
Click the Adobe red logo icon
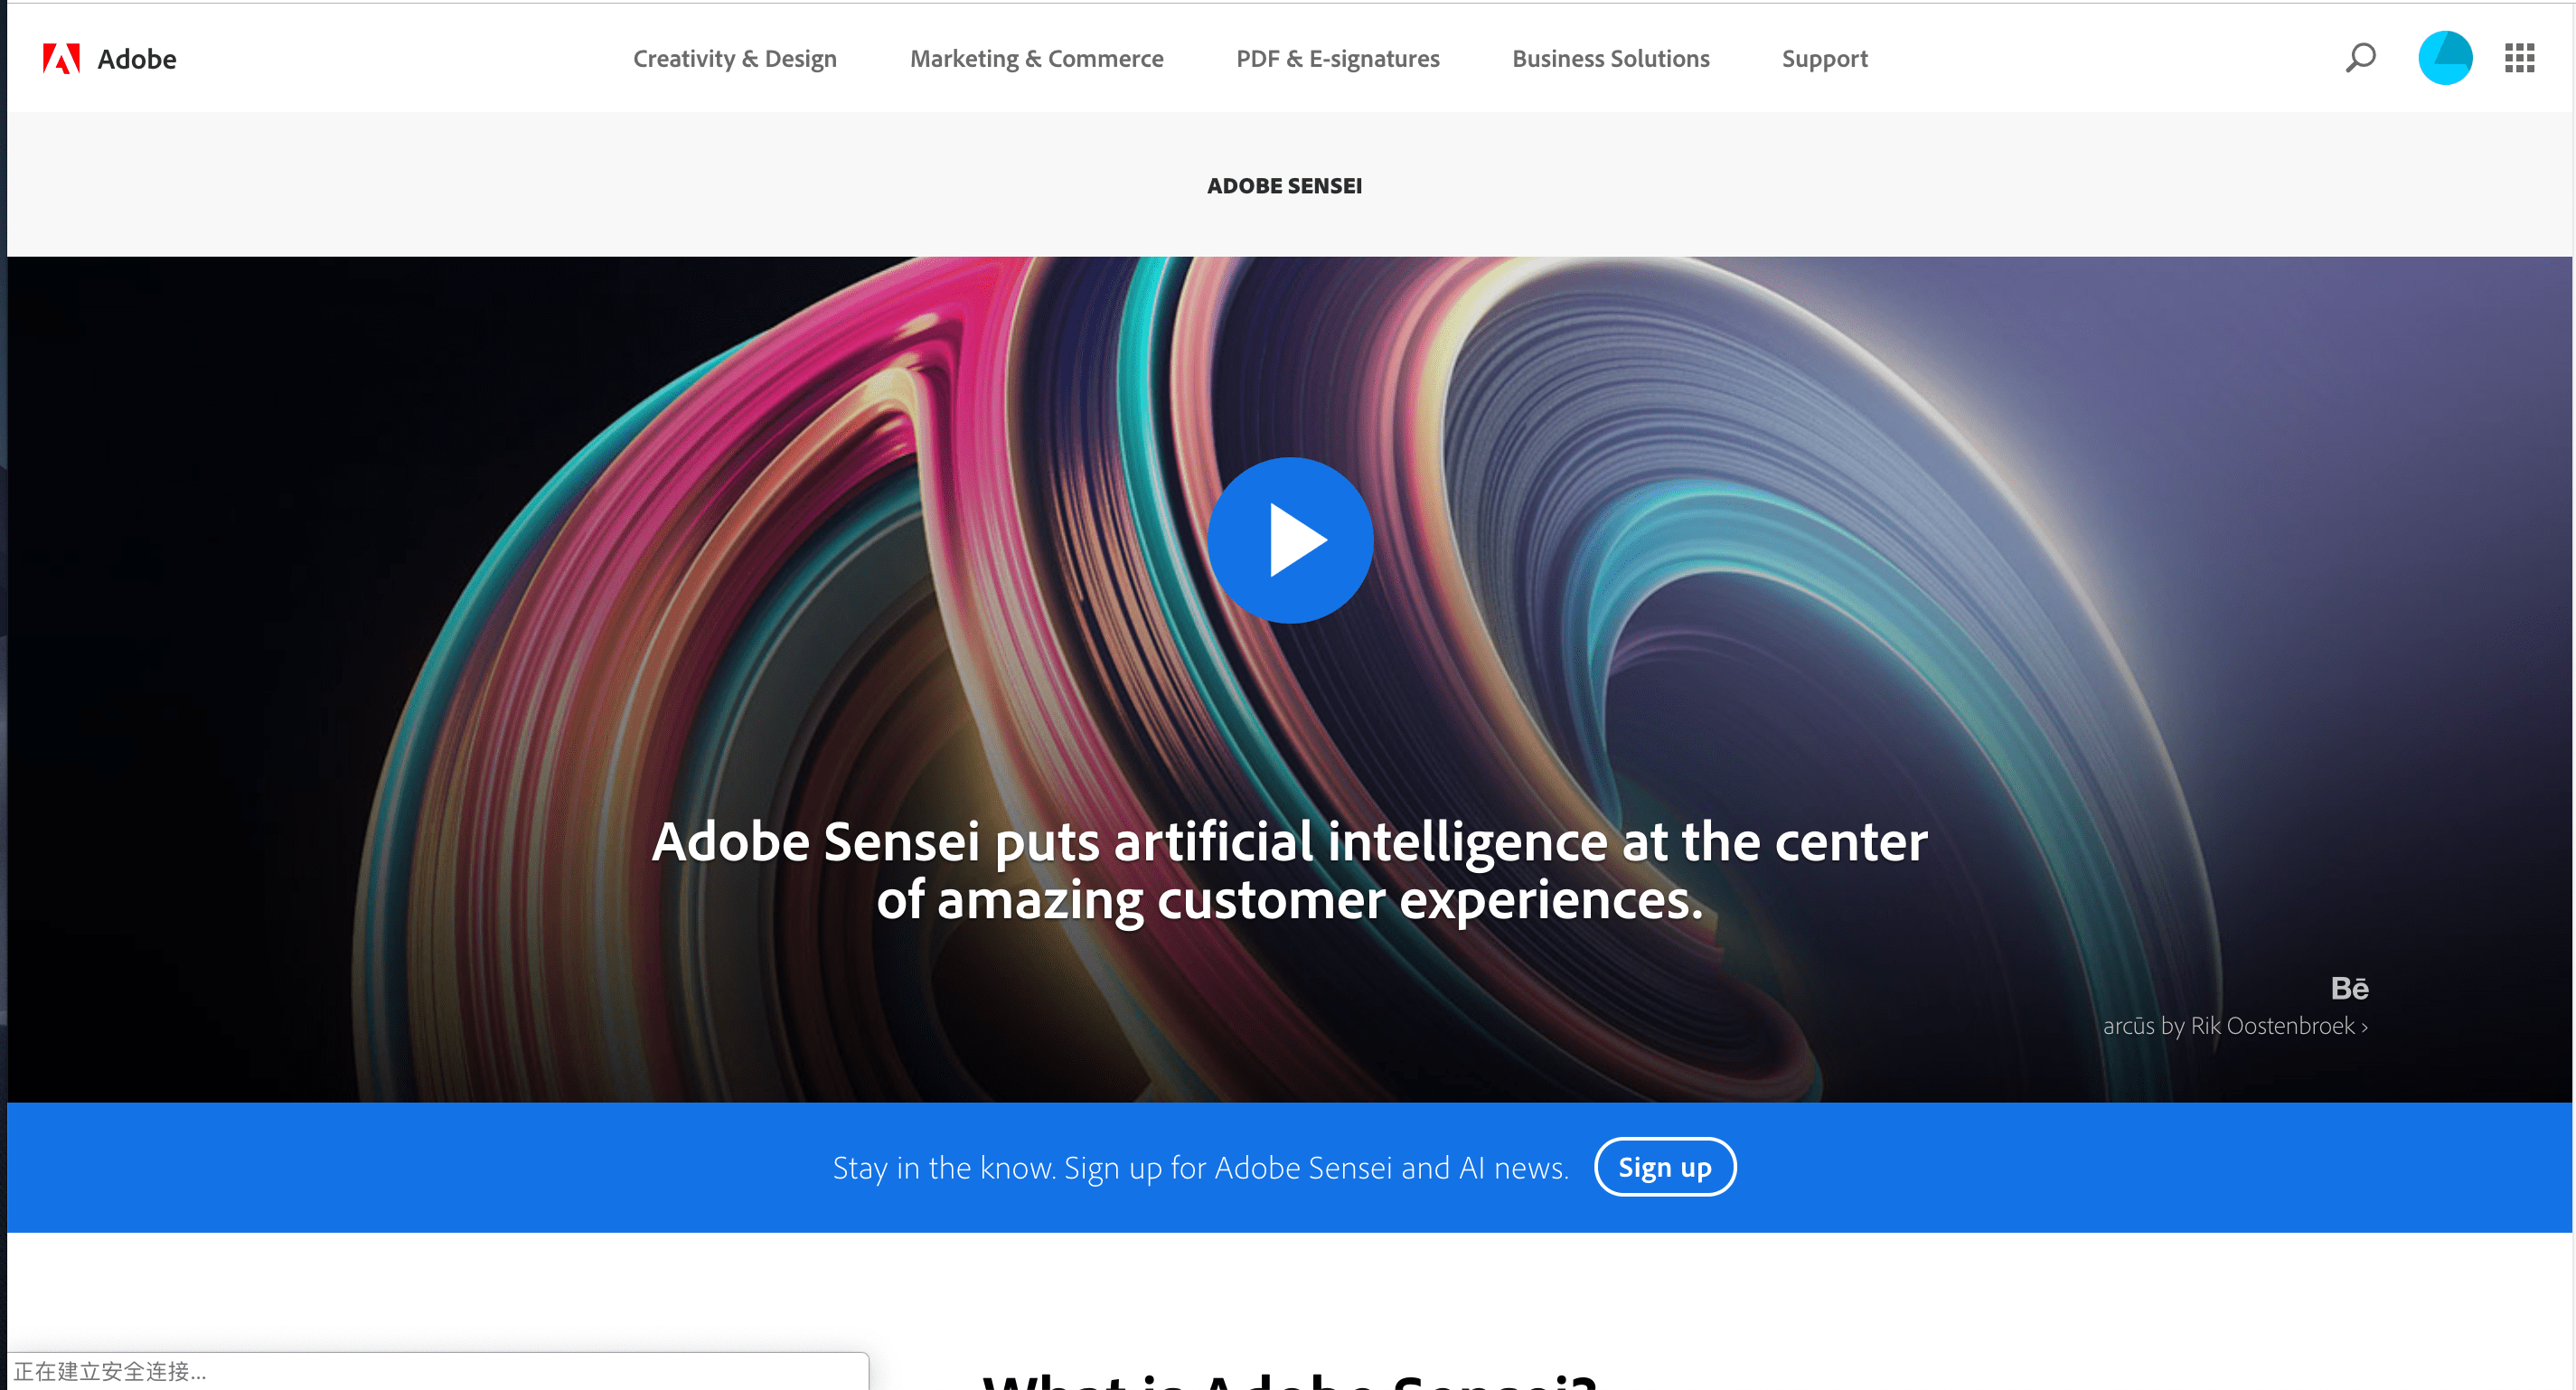tap(60, 58)
